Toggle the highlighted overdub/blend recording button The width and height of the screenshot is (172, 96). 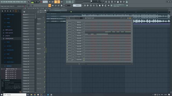click(x=59, y=2)
